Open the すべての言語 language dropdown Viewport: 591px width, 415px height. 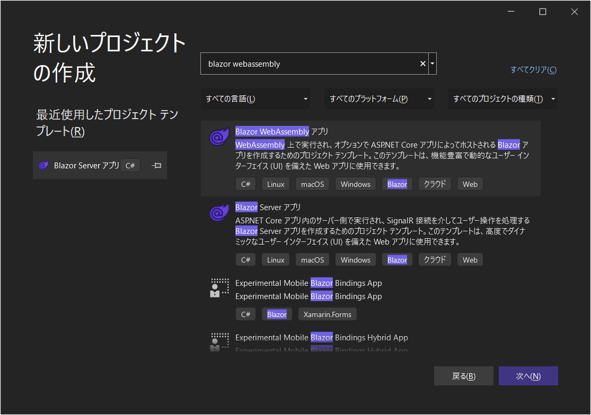[x=255, y=99]
